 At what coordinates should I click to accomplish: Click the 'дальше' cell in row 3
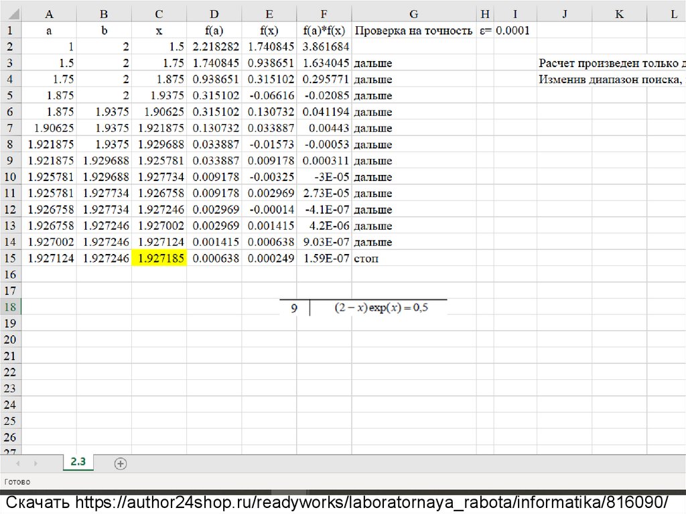413,63
